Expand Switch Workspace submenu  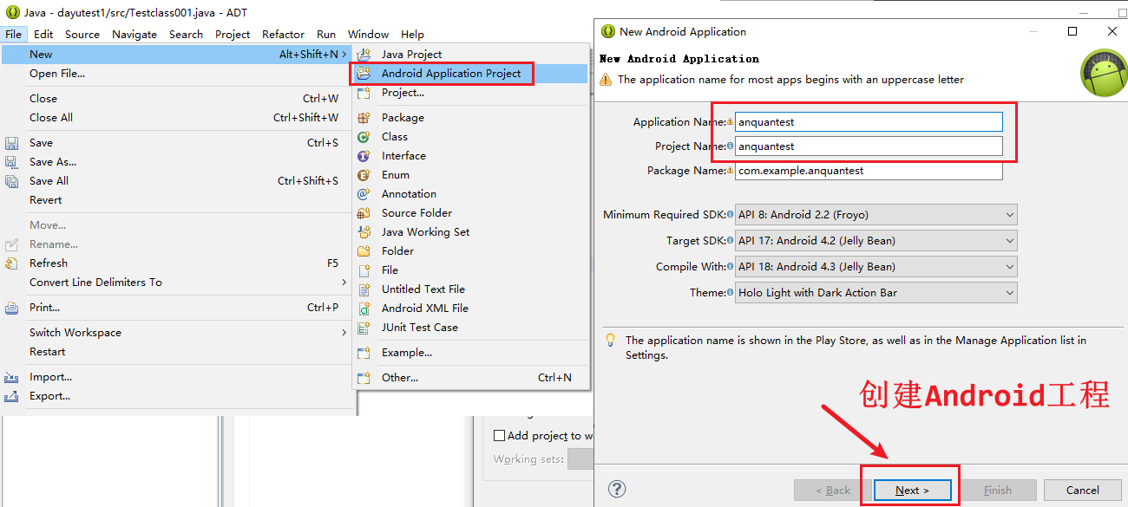point(176,333)
